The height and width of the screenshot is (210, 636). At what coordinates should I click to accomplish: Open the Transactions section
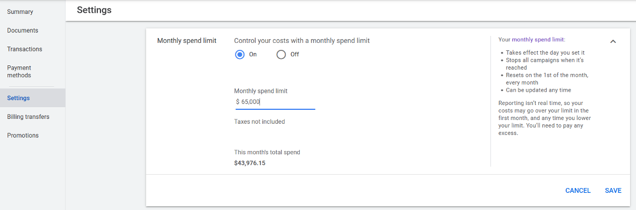tap(25, 49)
